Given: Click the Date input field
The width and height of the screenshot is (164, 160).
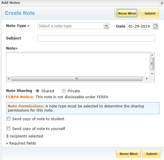Looking at the screenshot, I should 140,26.
